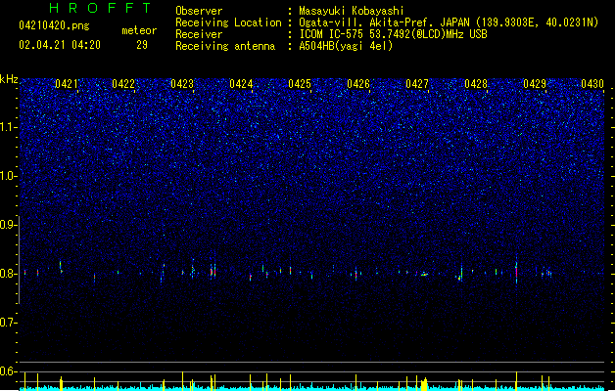
Task: Select location text Ogata-vill. Akita-Pref. JAPAN
Action: point(386,22)
